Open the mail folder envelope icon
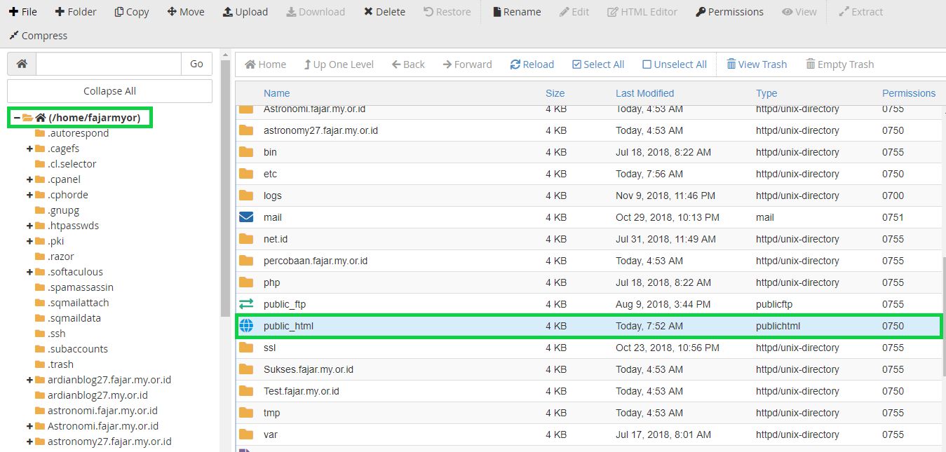946x452 pixels. 246,217
